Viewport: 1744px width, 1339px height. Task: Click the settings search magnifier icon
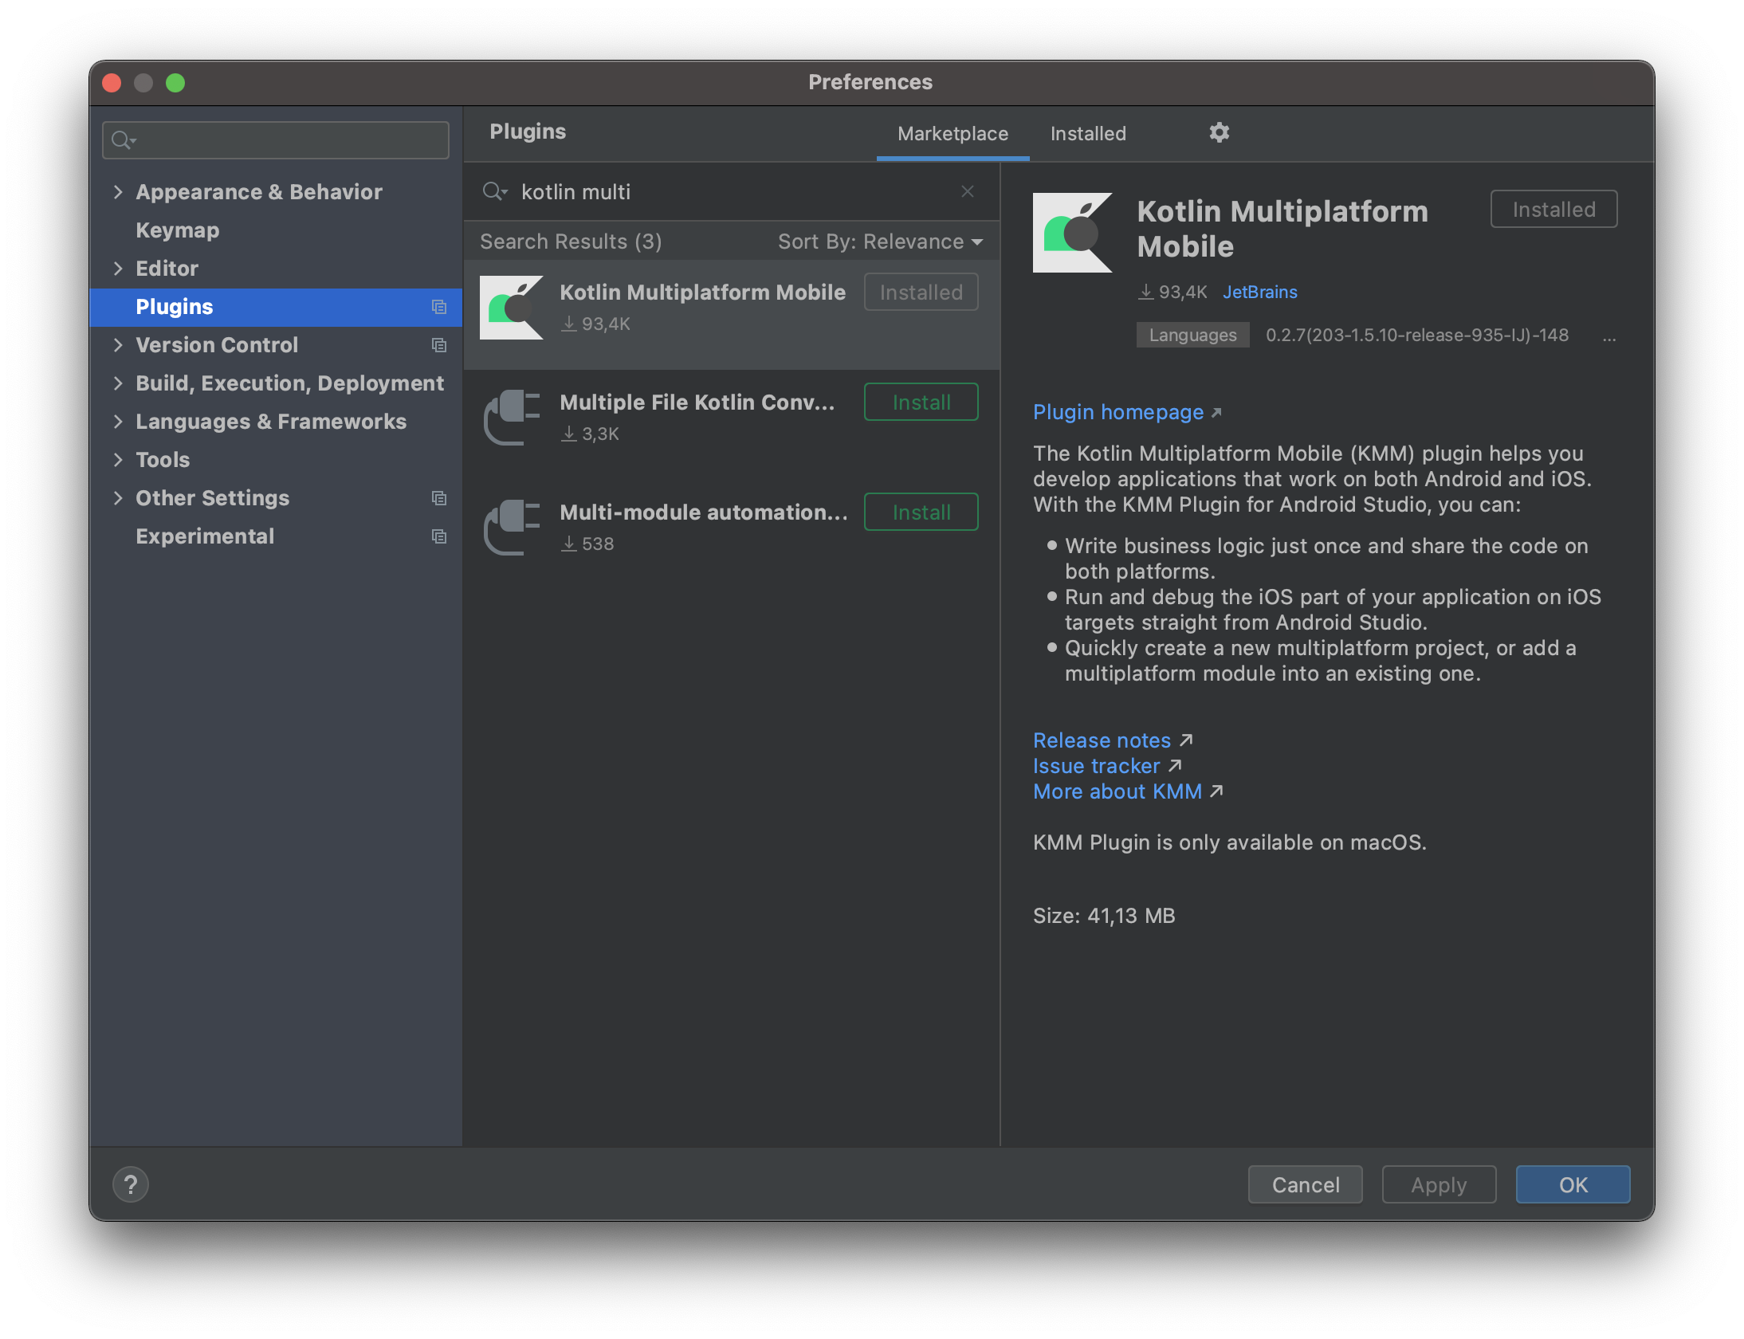pyautogui.click(x=124, y=140)
